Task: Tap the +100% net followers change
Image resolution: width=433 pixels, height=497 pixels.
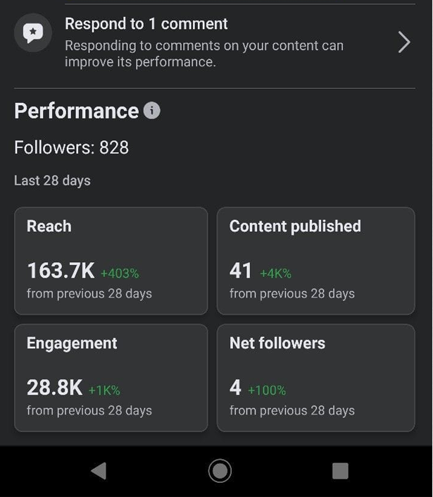Action: [267, 390]
